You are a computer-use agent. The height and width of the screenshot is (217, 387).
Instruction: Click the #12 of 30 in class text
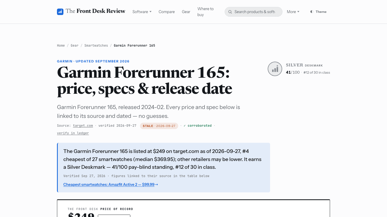317,73
